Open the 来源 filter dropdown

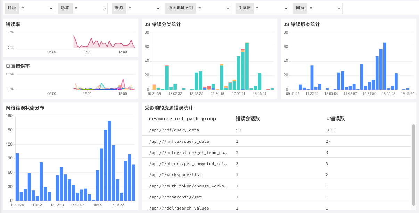[x=143, y=8]
